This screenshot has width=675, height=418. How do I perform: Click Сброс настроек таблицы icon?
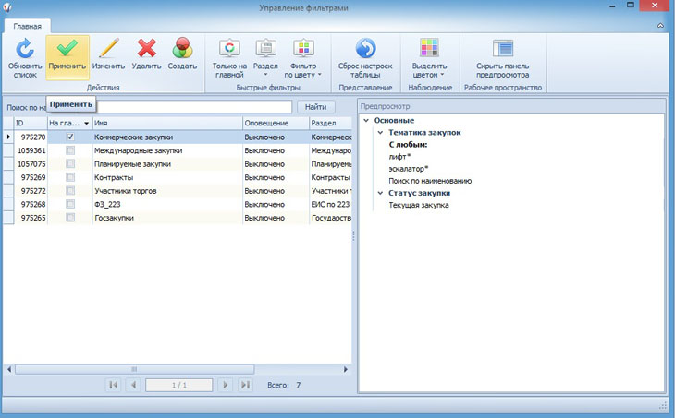[x=365, y=48]
